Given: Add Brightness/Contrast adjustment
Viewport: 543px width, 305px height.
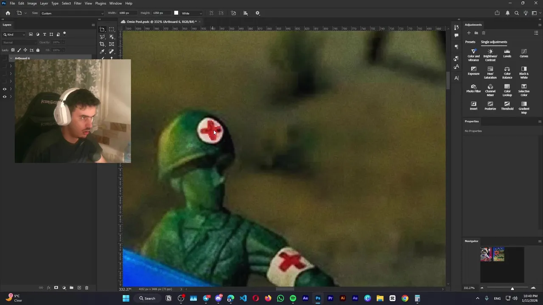Looking at the screenshot, I should [x=490, y=55].
